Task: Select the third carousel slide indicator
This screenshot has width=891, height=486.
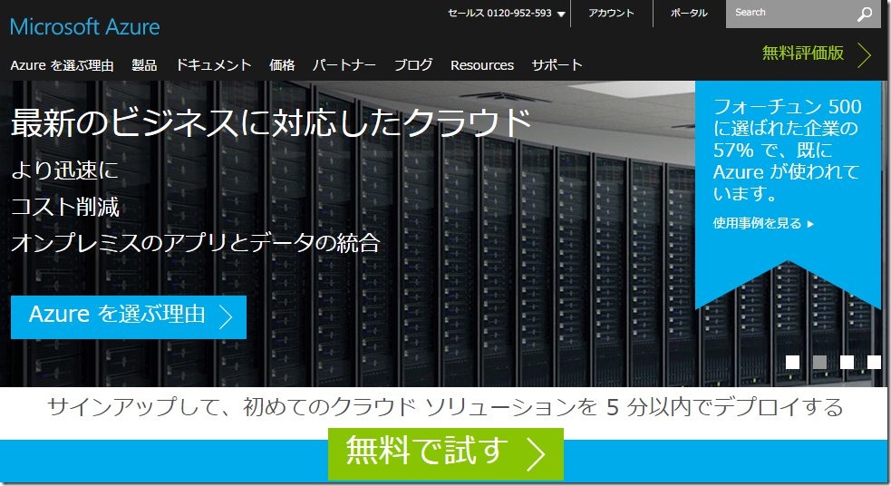Action: [847, 362]
